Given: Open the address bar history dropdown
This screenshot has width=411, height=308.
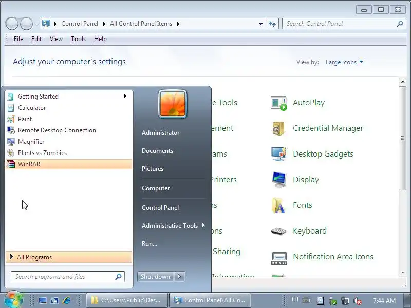Looking at the screenshot, I should pyautogui.click(x=260, y=24).
